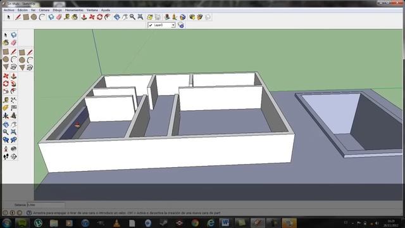Open Google Chrome from the taskbar
Screen dimensions: 405x228
tap(196, 223)
